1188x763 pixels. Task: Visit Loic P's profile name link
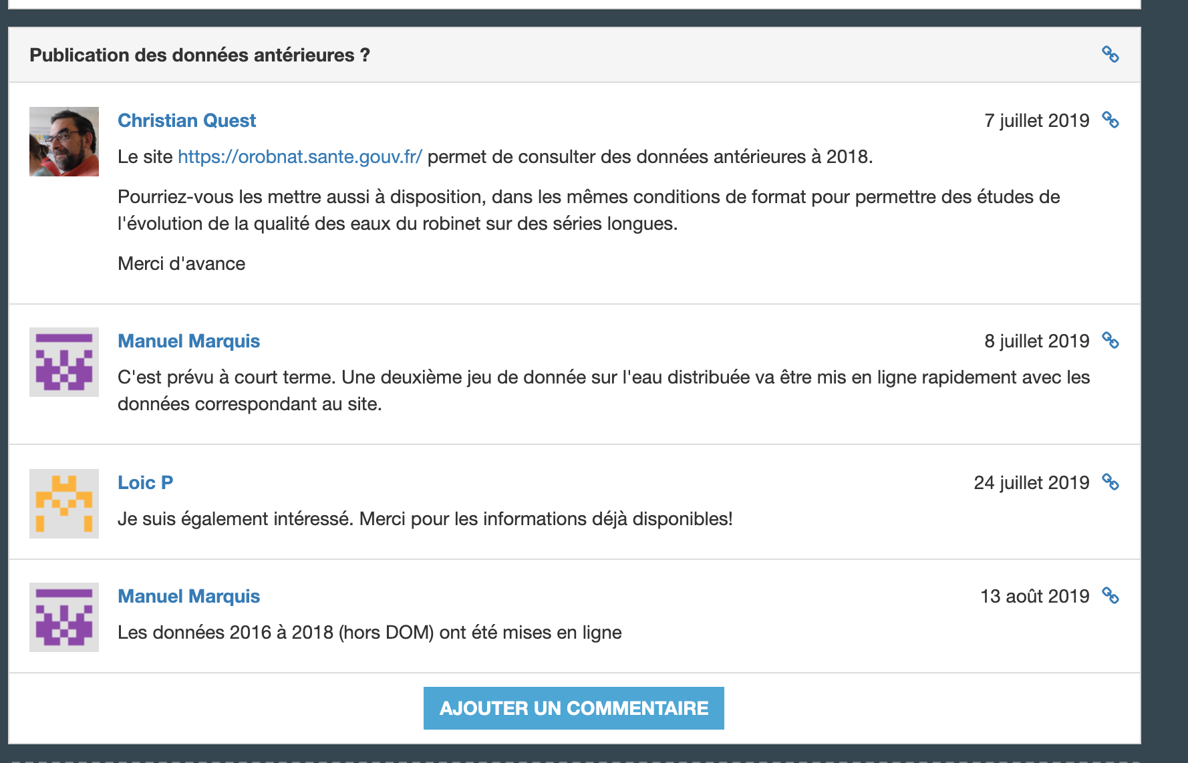click(145, 482)
